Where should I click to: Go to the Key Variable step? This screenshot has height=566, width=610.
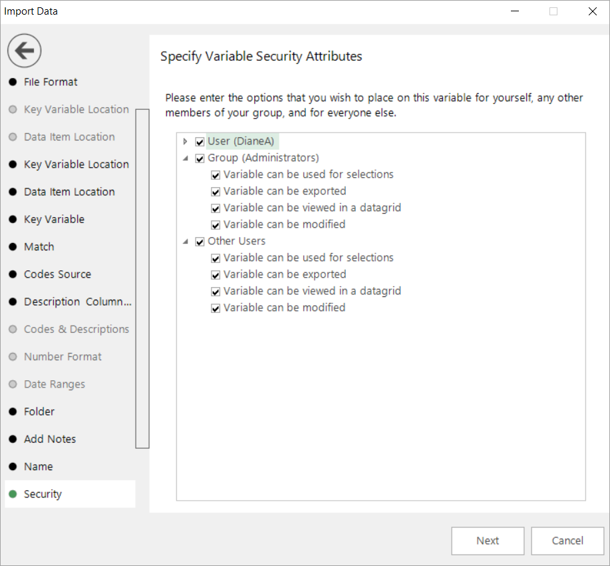pyautogui.click(x=54, y=219)
